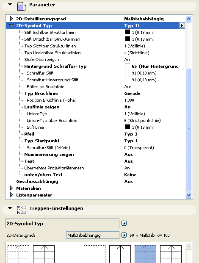
Task: Expand the Listenparameter group
Action: (11, 195)
